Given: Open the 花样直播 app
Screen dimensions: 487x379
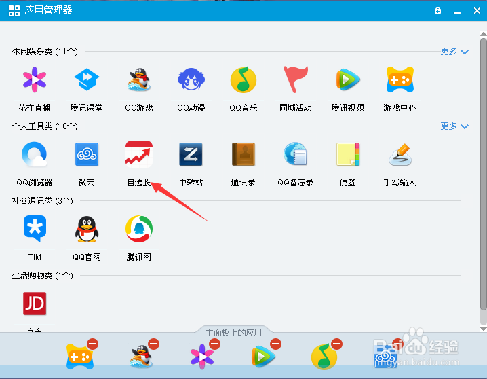Looking at the screenshot, I should click(35, 80).
